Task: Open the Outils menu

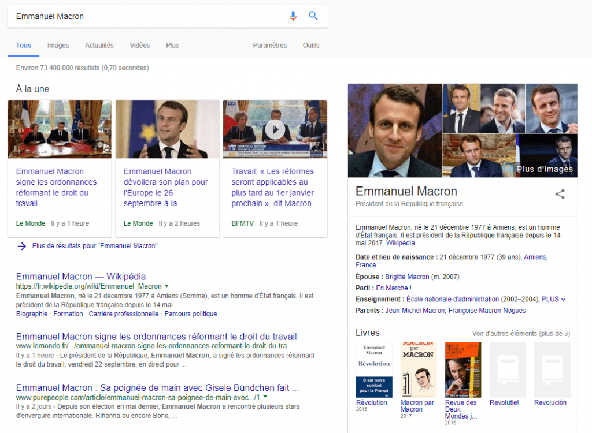Action: (311, 45)
